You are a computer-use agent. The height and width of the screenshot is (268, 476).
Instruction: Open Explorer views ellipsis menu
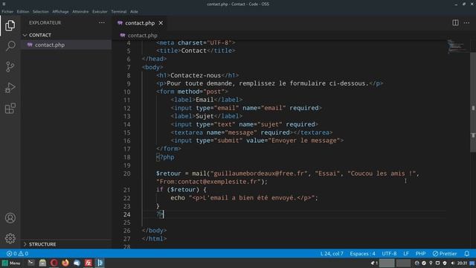pos(102,23)
